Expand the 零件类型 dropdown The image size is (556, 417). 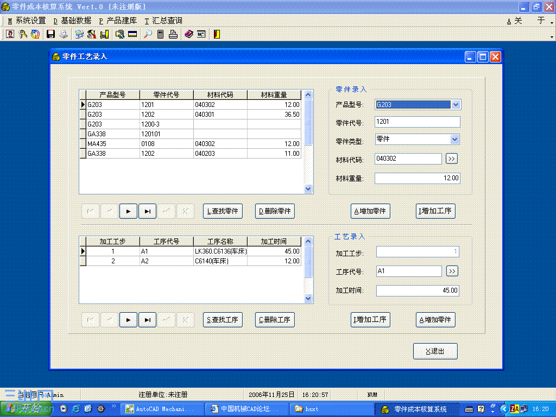(x=454, y=140)
